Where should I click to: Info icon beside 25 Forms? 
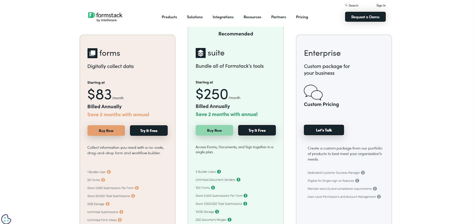point(103,180)
